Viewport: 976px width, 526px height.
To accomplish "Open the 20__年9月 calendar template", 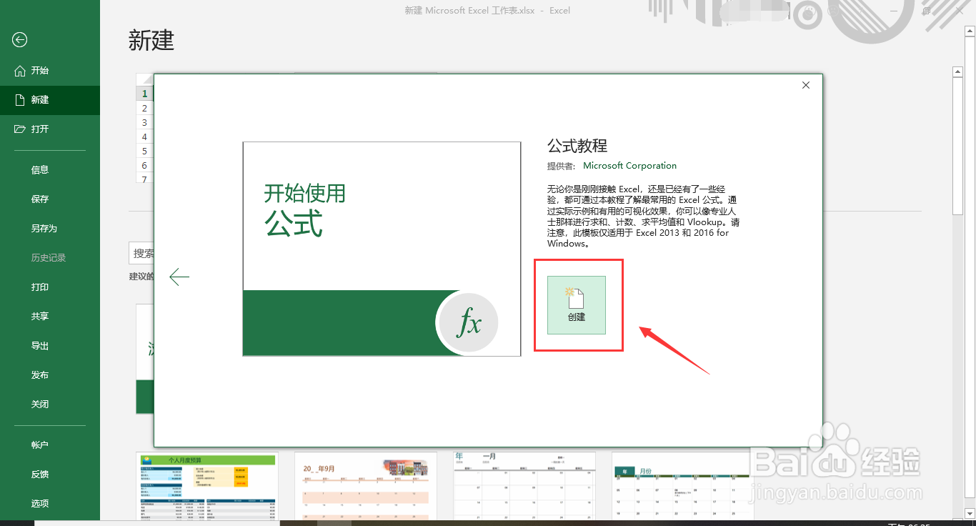I will click(366, 487).
